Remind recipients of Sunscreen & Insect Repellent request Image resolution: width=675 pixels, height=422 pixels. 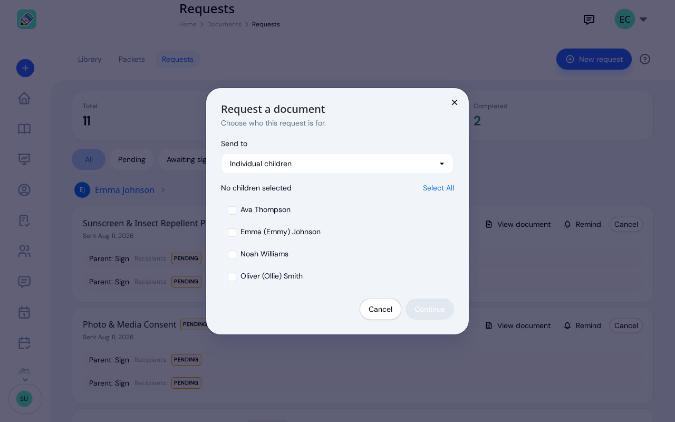(x=582, y=224)
